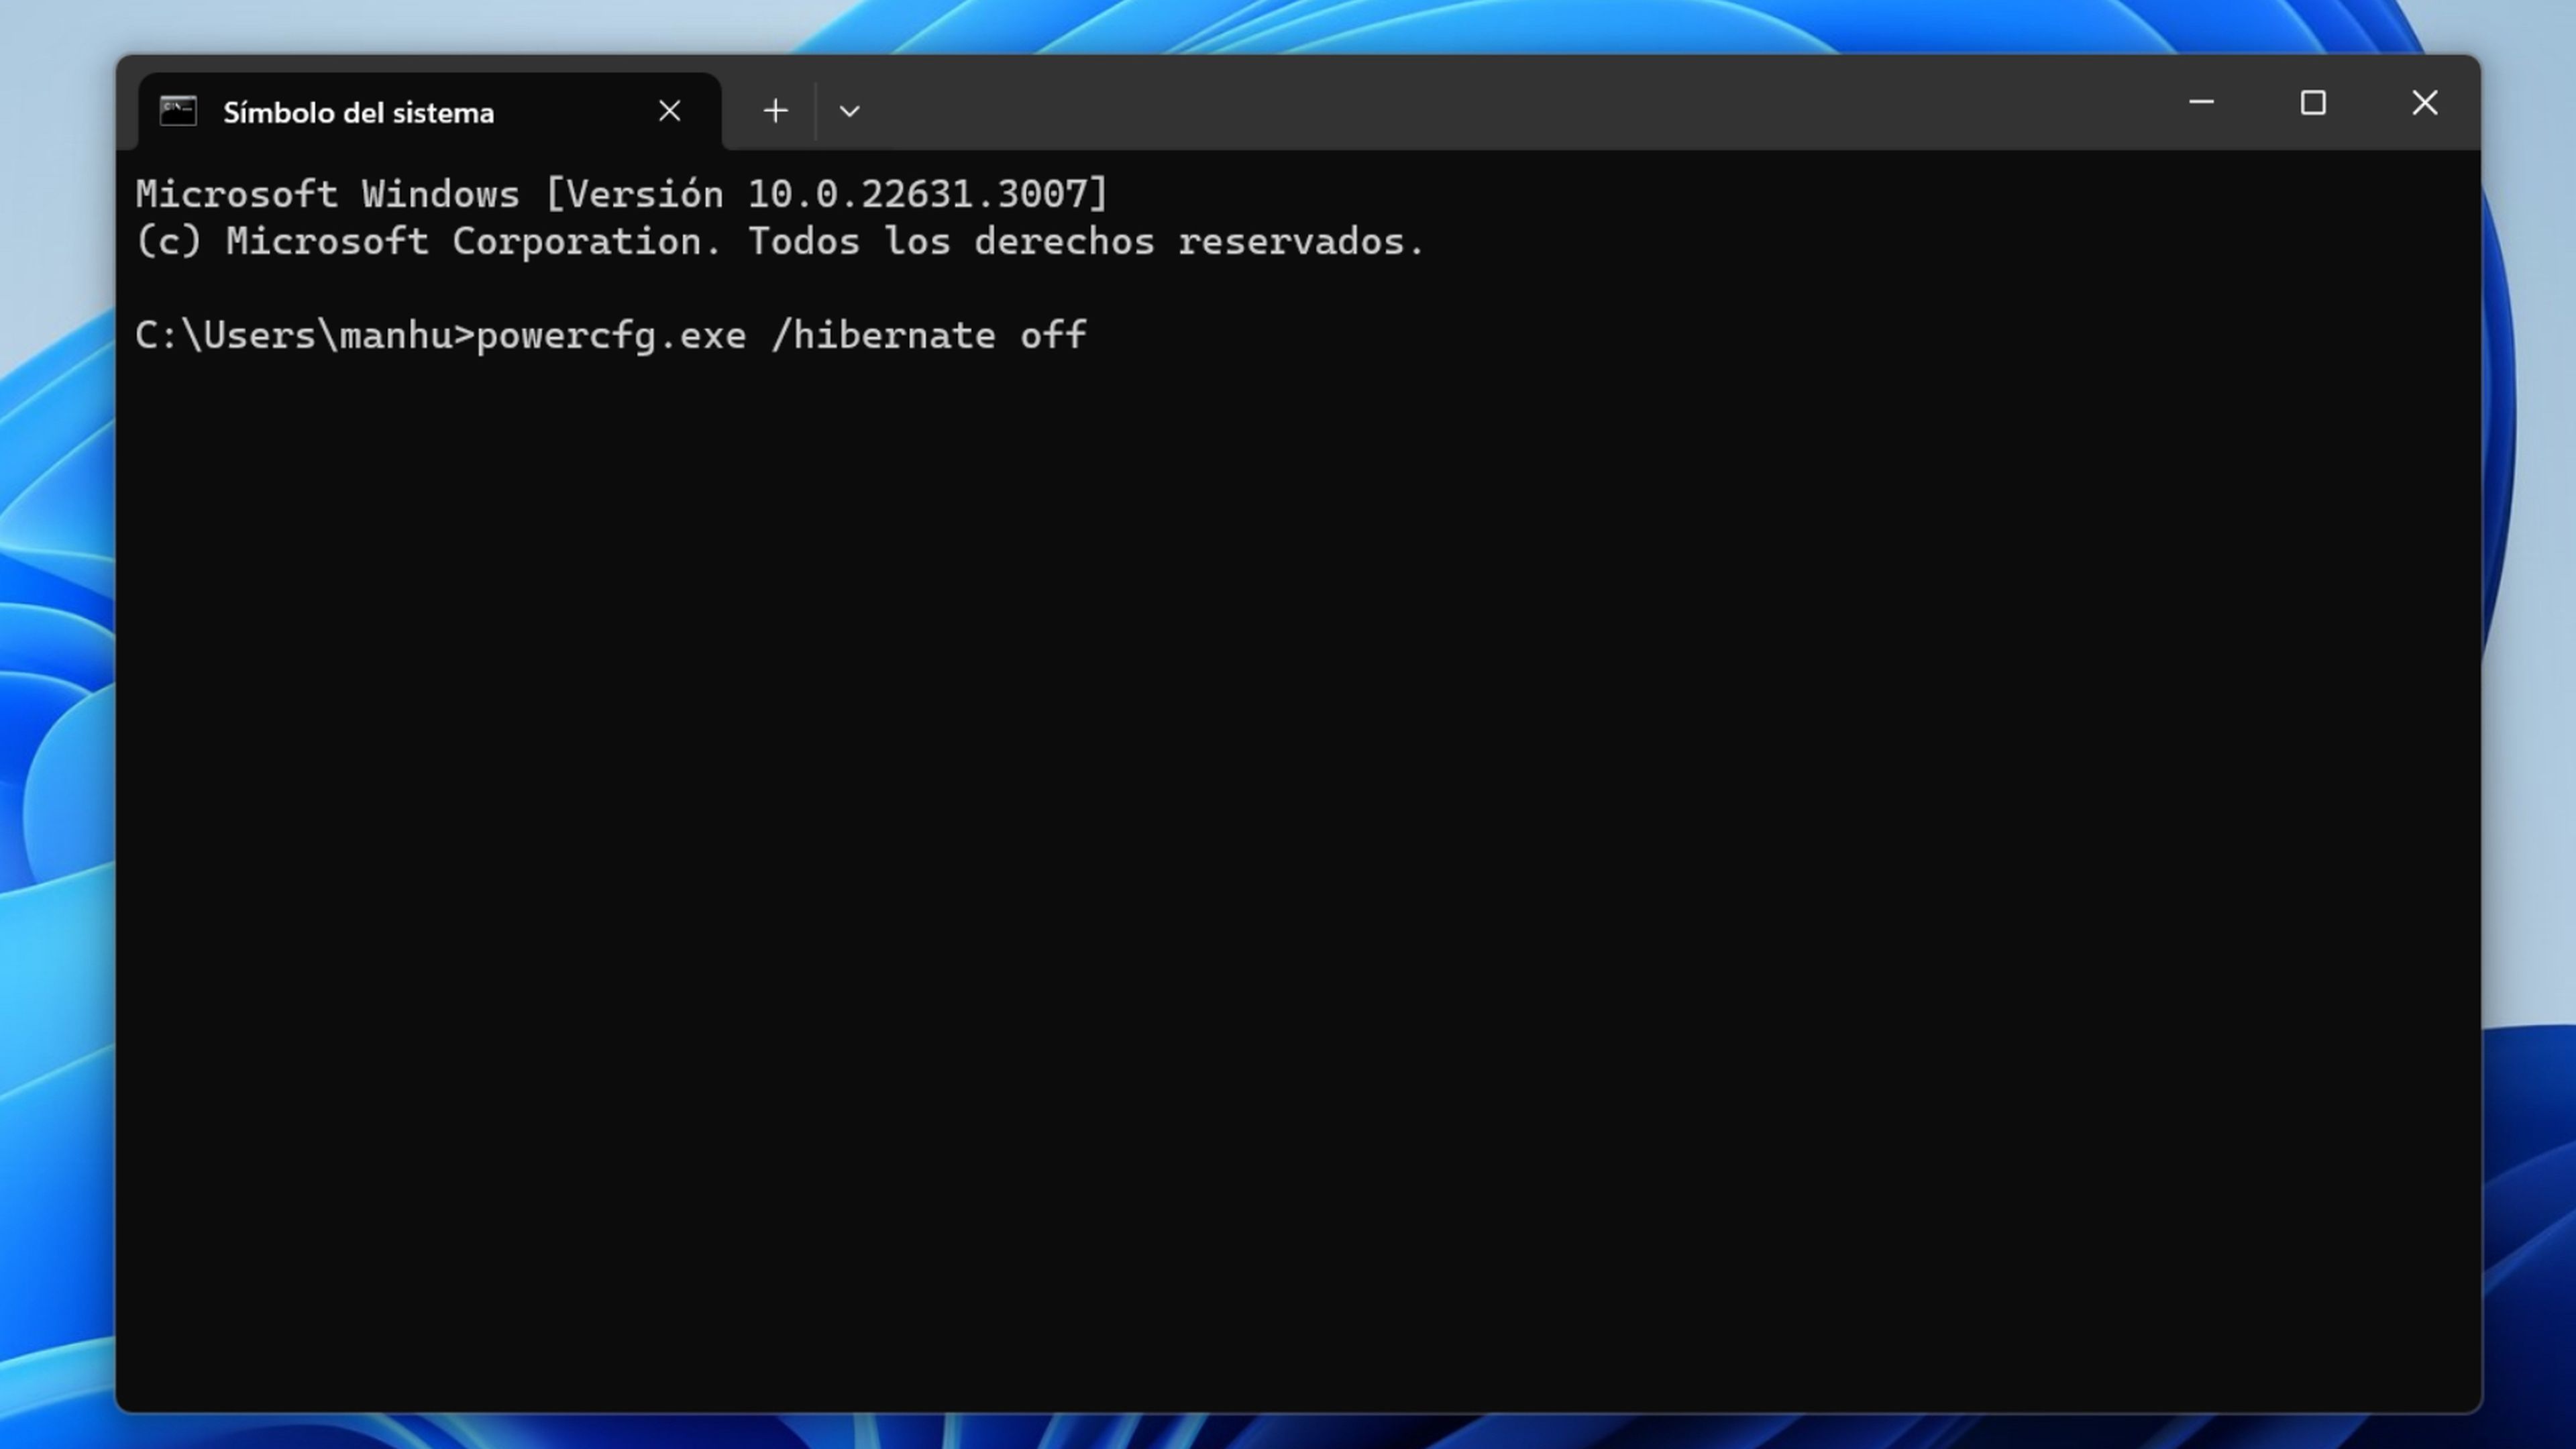Click the 'Microsoft Windows [Versión 10.0.22631.3007]' line
The width and height of the screenshot is (2576, 1449).
pyautogui.click(x=622, y=194)
